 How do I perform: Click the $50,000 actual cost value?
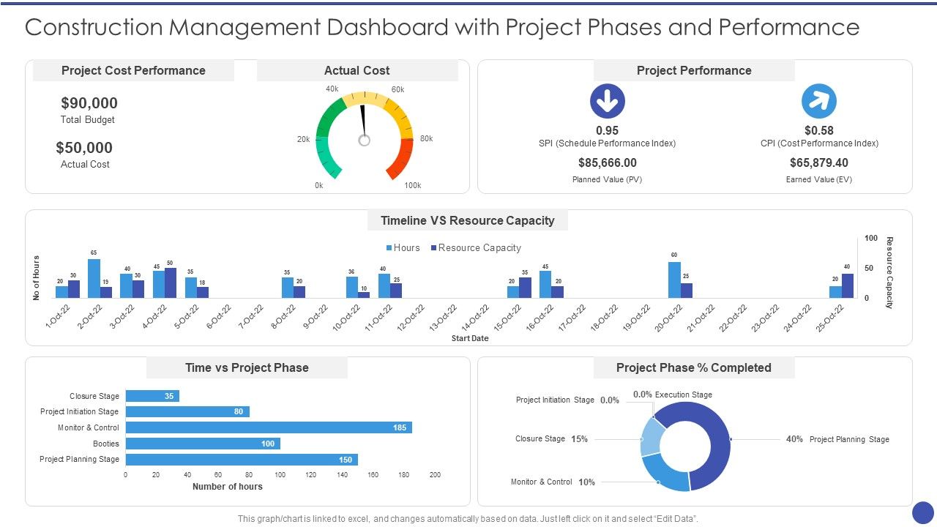click(85, 148)
